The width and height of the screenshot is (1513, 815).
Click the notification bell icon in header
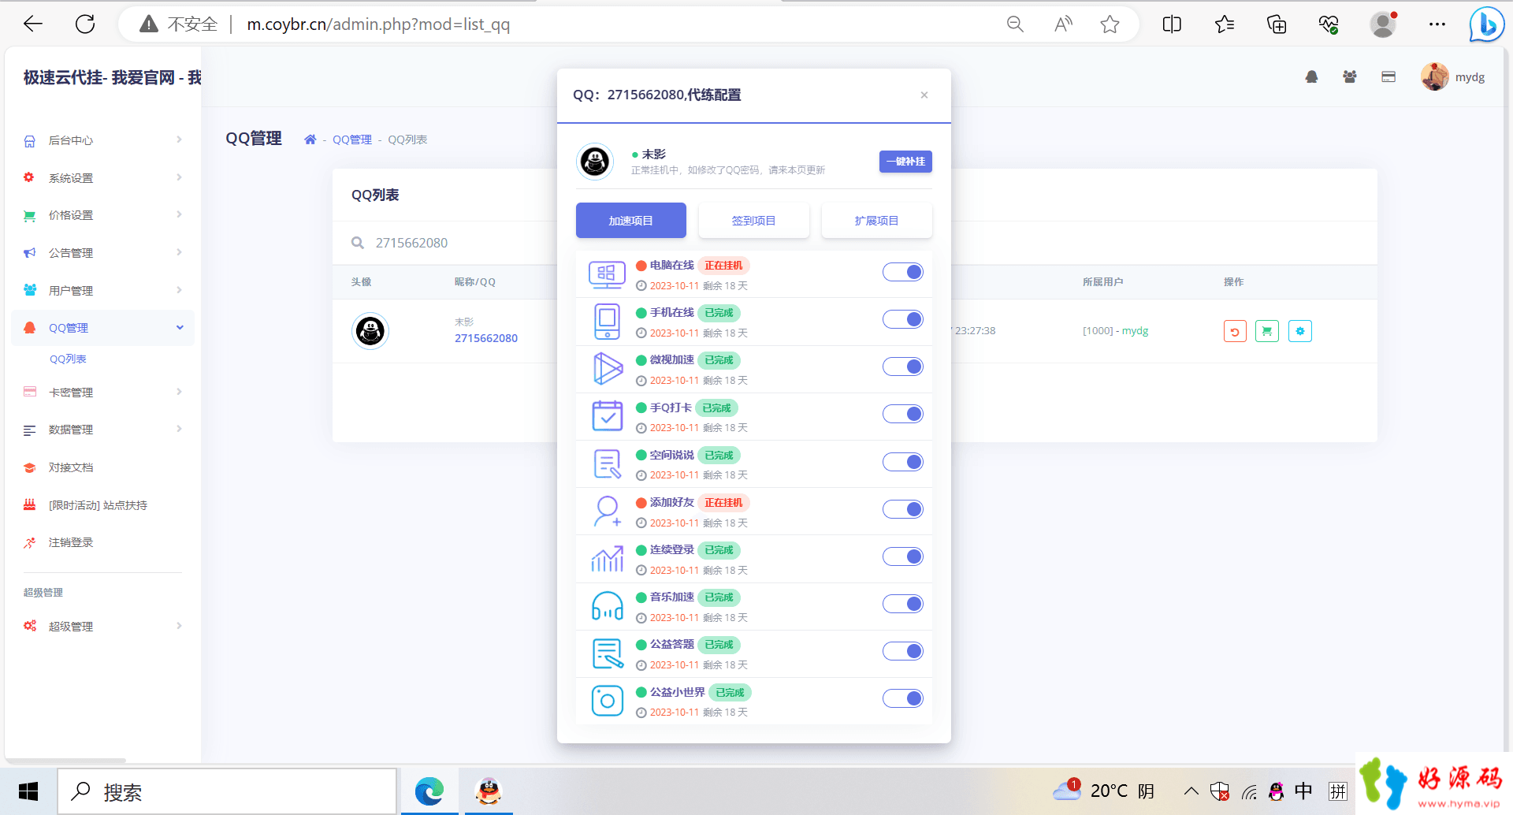coord(1311,77)
